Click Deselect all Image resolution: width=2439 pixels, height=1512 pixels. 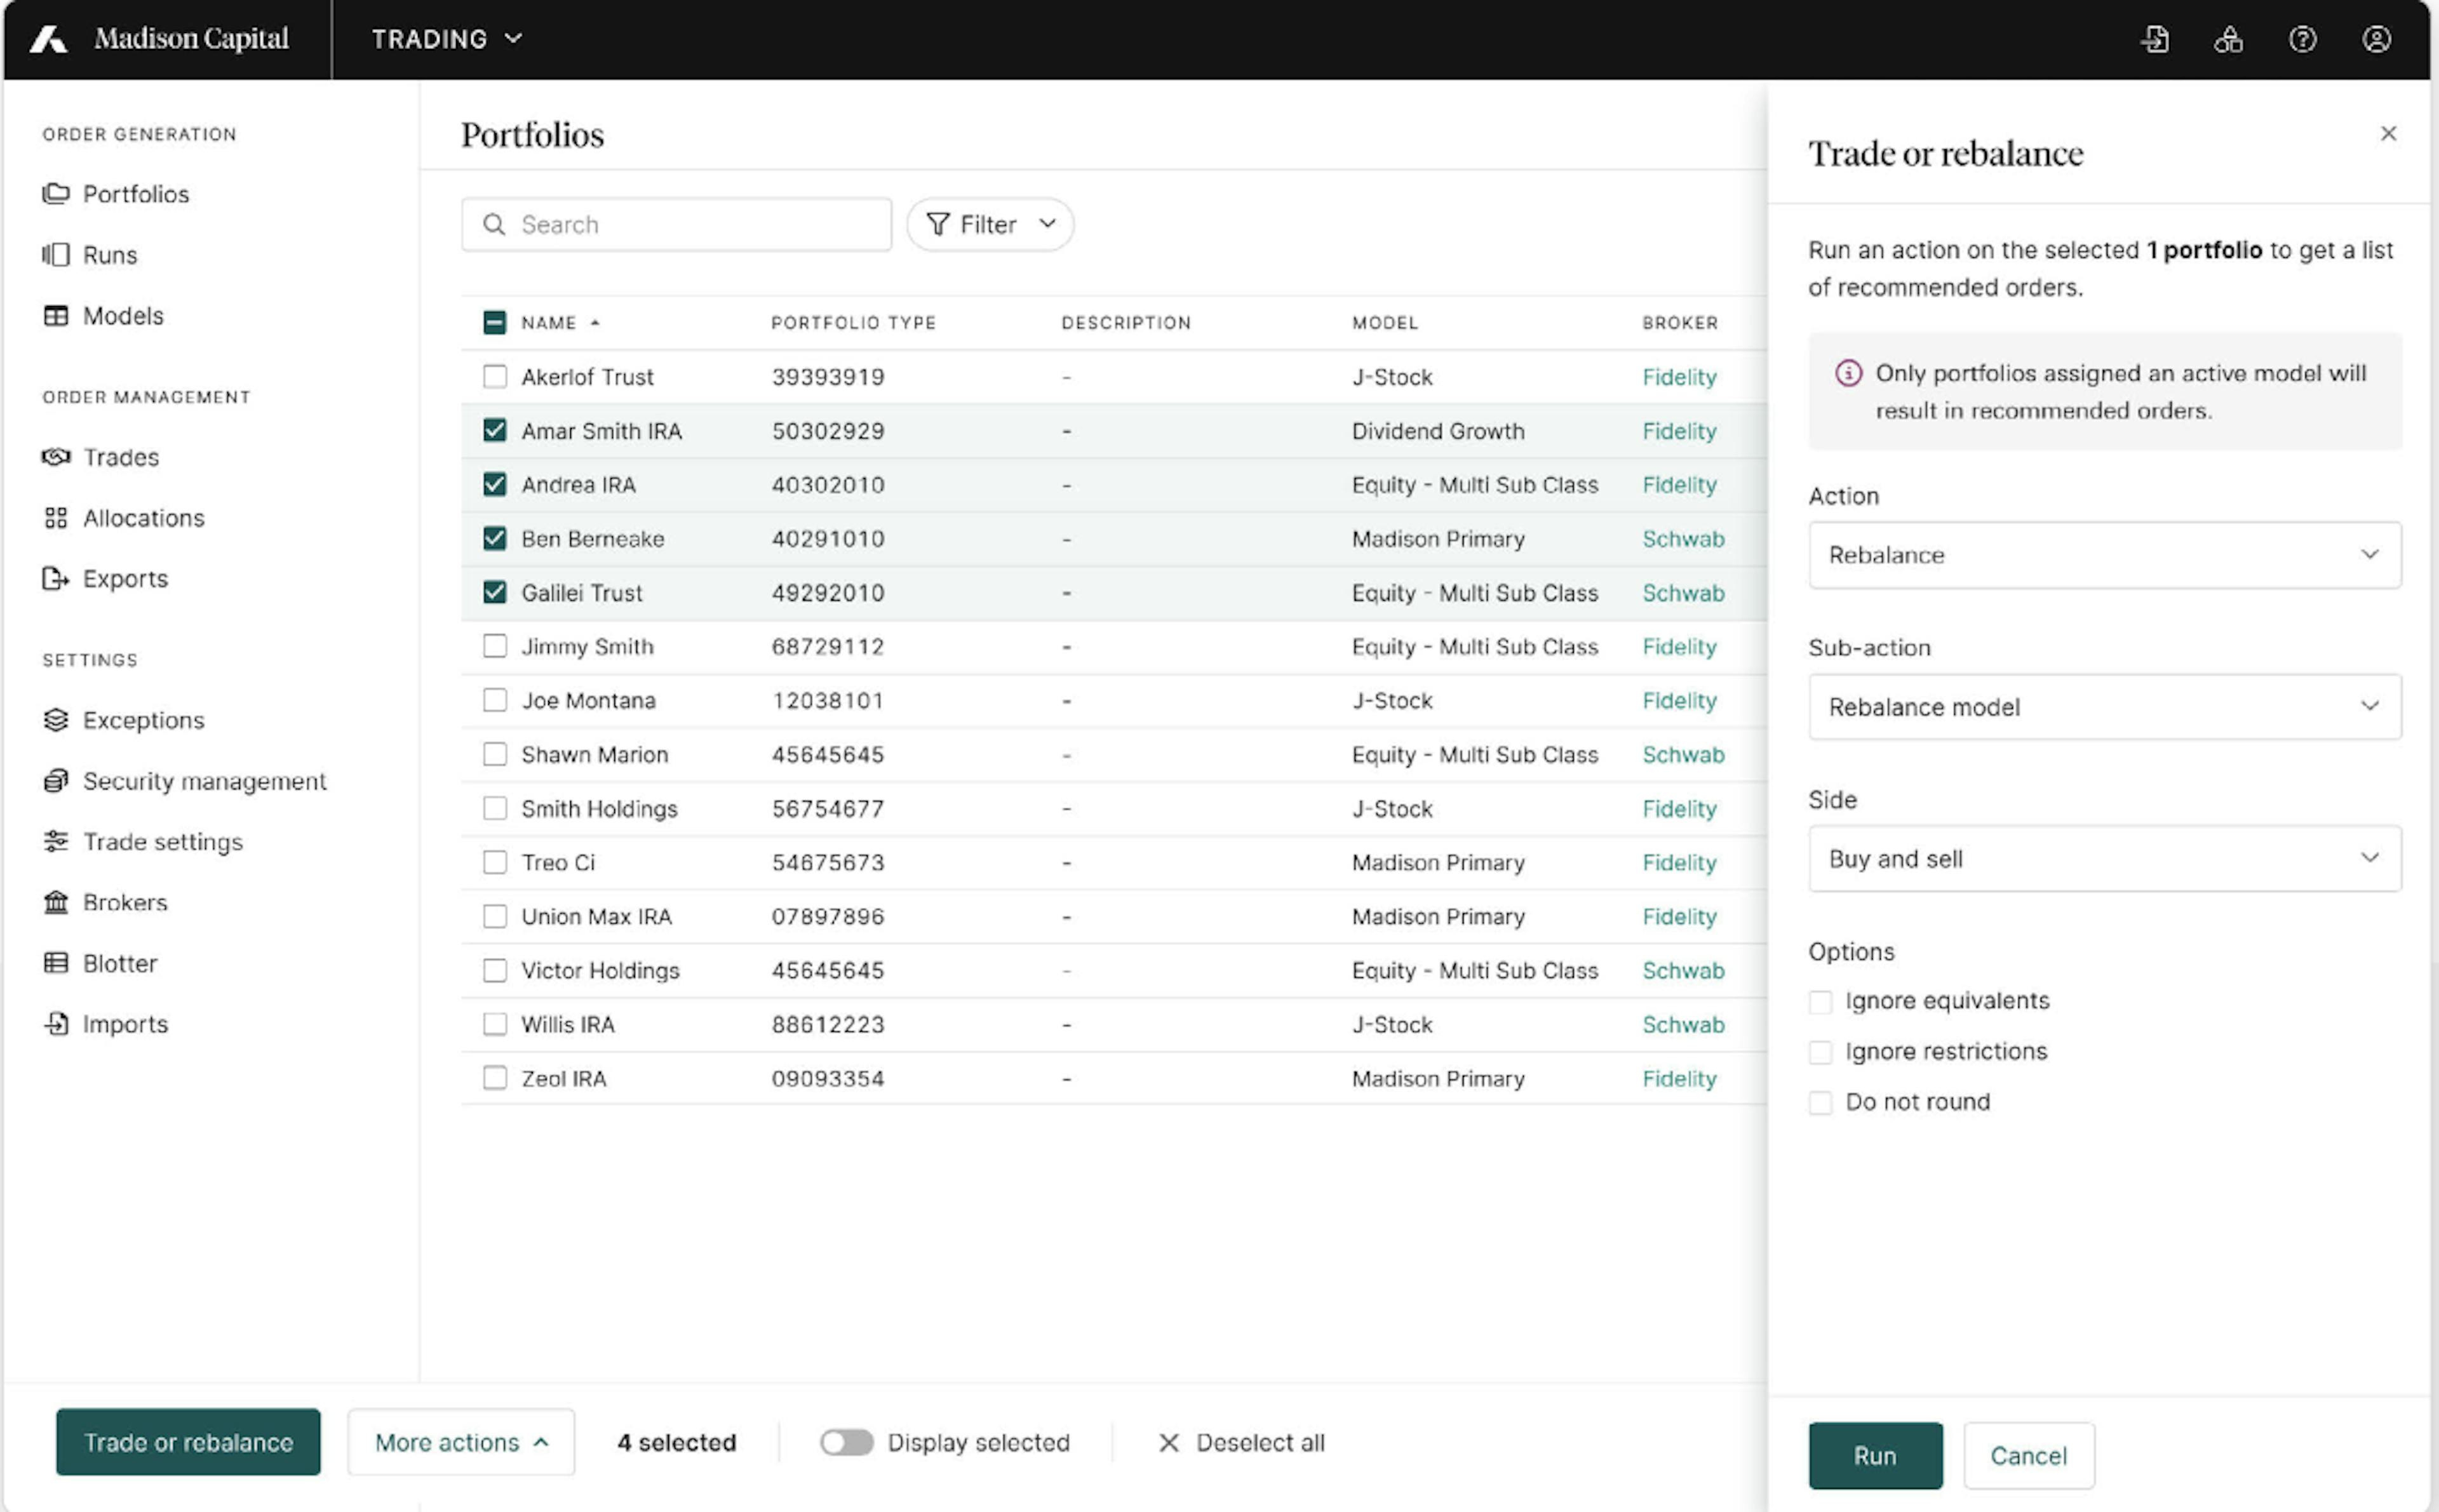tap(1241, 1442)
